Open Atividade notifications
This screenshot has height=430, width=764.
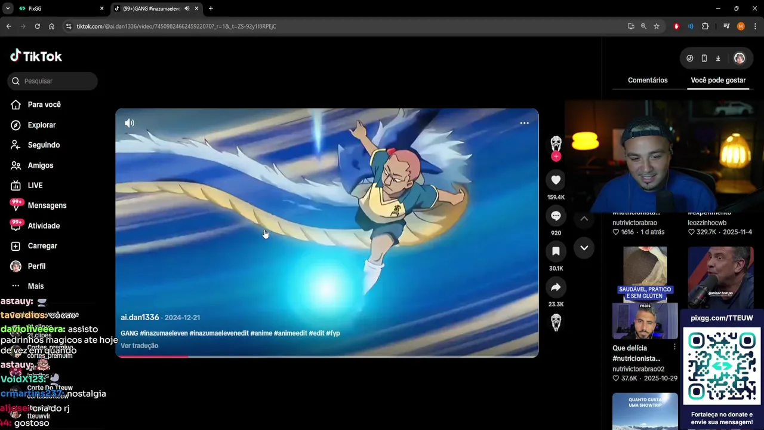(x=35, y=226)
